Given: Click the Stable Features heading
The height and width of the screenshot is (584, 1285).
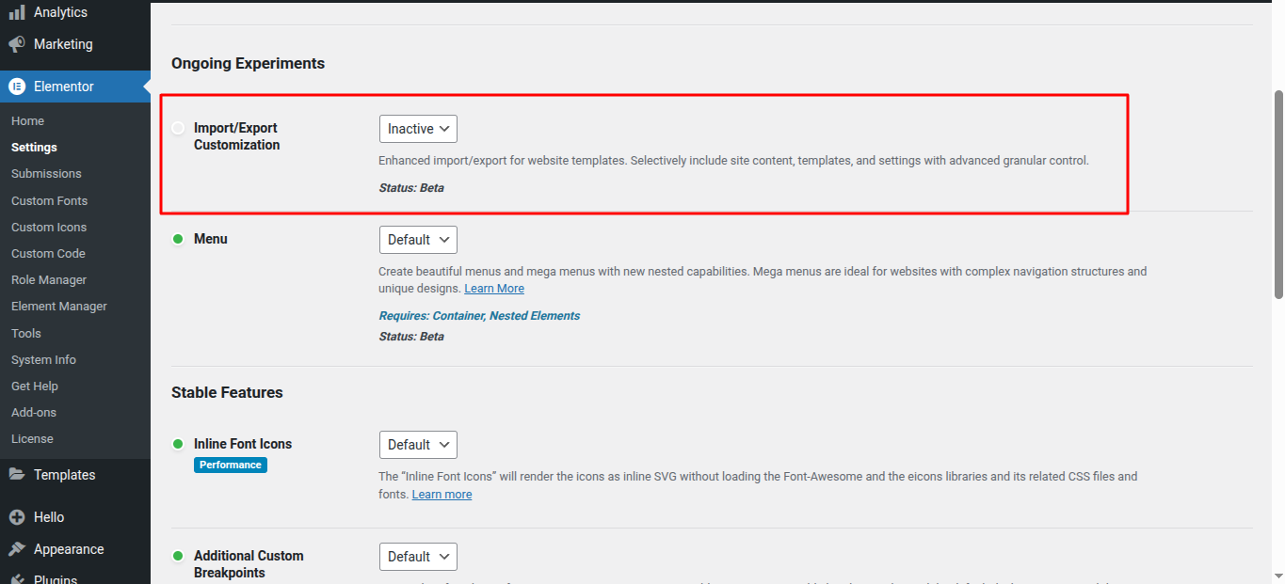Looking at the screenshot, I should (227, 392).
